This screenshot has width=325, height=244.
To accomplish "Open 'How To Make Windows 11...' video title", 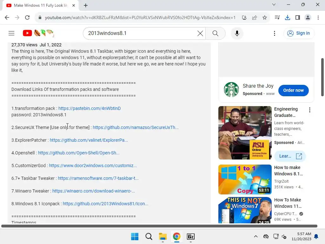I will click(288, 203).
